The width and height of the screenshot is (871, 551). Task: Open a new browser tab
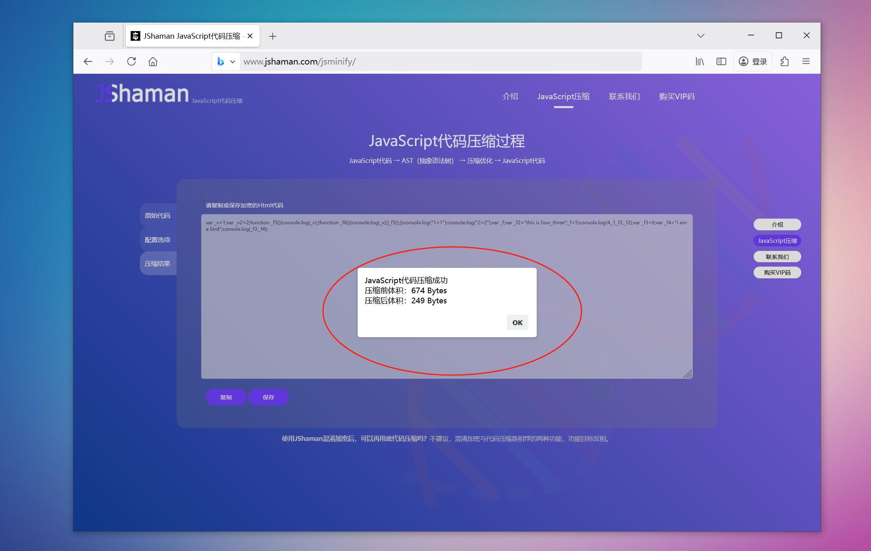(x=273, y=36)
